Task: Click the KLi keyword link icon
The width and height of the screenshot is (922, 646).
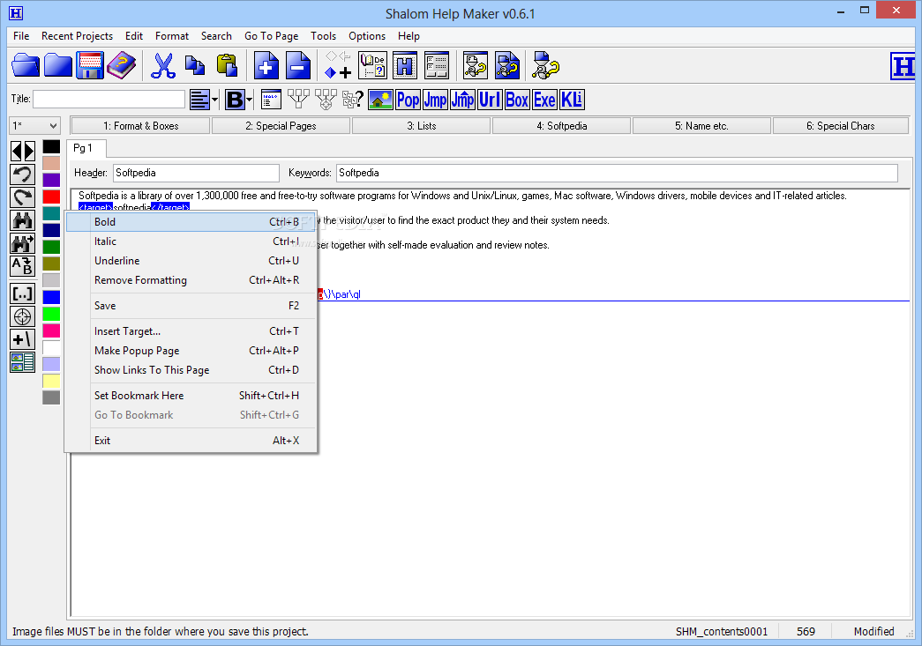Action: point(572,100)
